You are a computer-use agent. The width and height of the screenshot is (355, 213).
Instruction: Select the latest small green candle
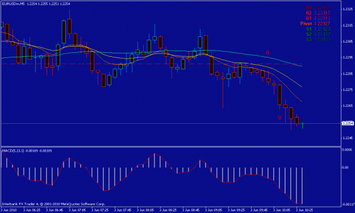click(303, 126)
